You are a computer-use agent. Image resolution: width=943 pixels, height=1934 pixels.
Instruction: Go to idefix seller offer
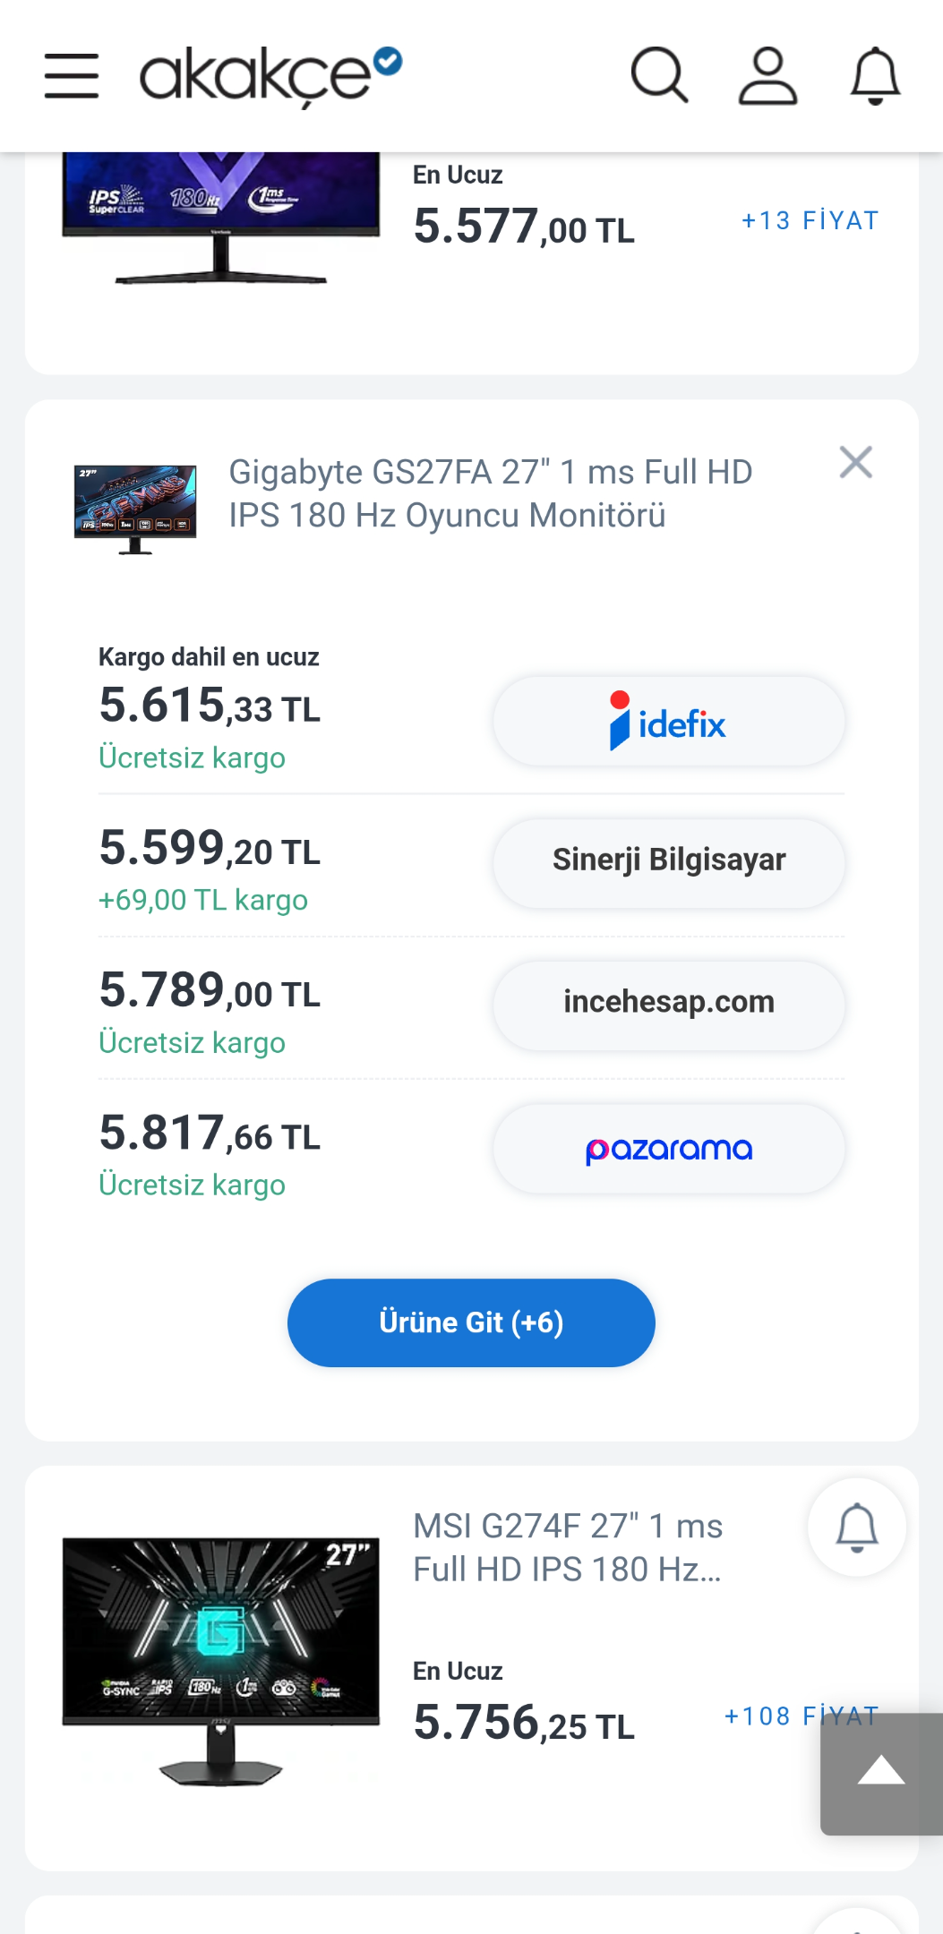(x=669, y=722)
